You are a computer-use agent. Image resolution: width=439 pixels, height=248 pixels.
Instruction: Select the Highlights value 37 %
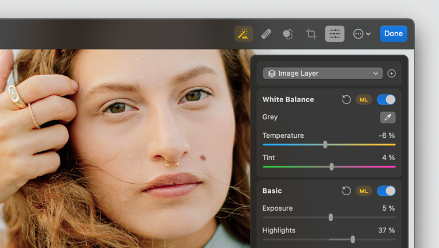[x=386, y=230]
